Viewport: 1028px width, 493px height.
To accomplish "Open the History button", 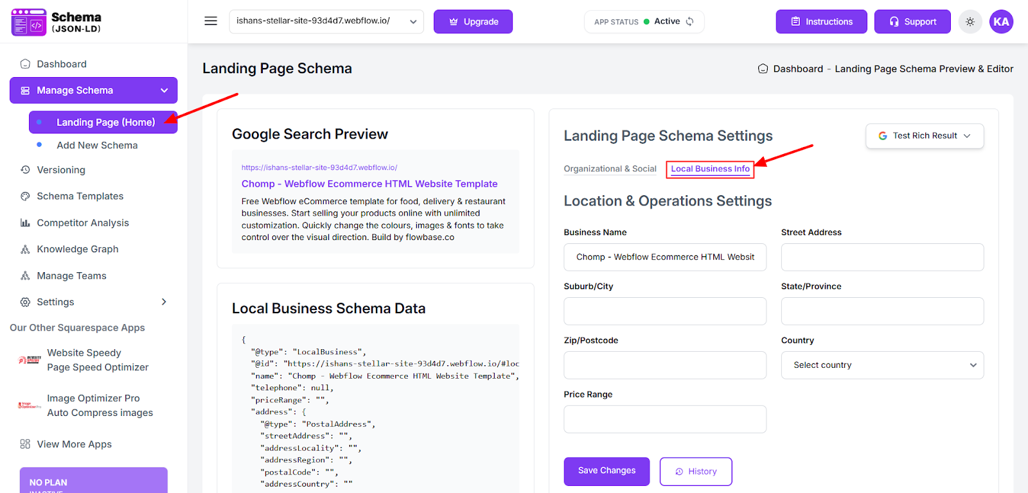I will click(695, 471).
